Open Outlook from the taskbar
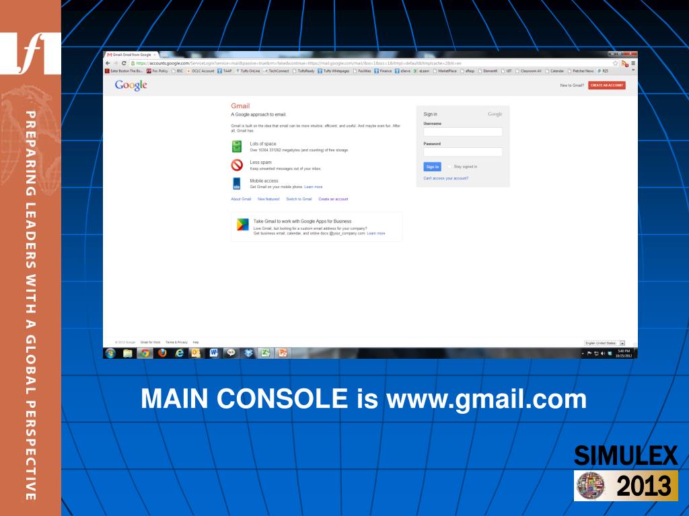Viewport: 689px width, 516px height. tap(196, 353)
